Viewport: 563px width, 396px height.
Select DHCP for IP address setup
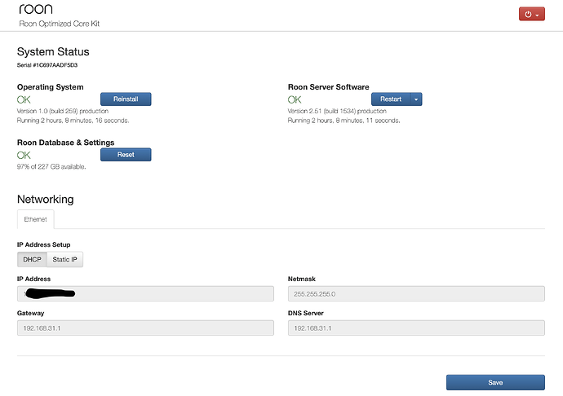click(x=32, y=259)
